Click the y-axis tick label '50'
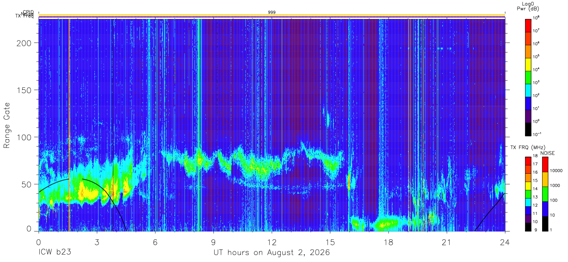 coord(26,184)
